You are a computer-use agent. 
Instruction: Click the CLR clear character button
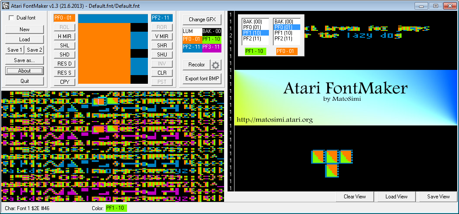coord(162,73)
